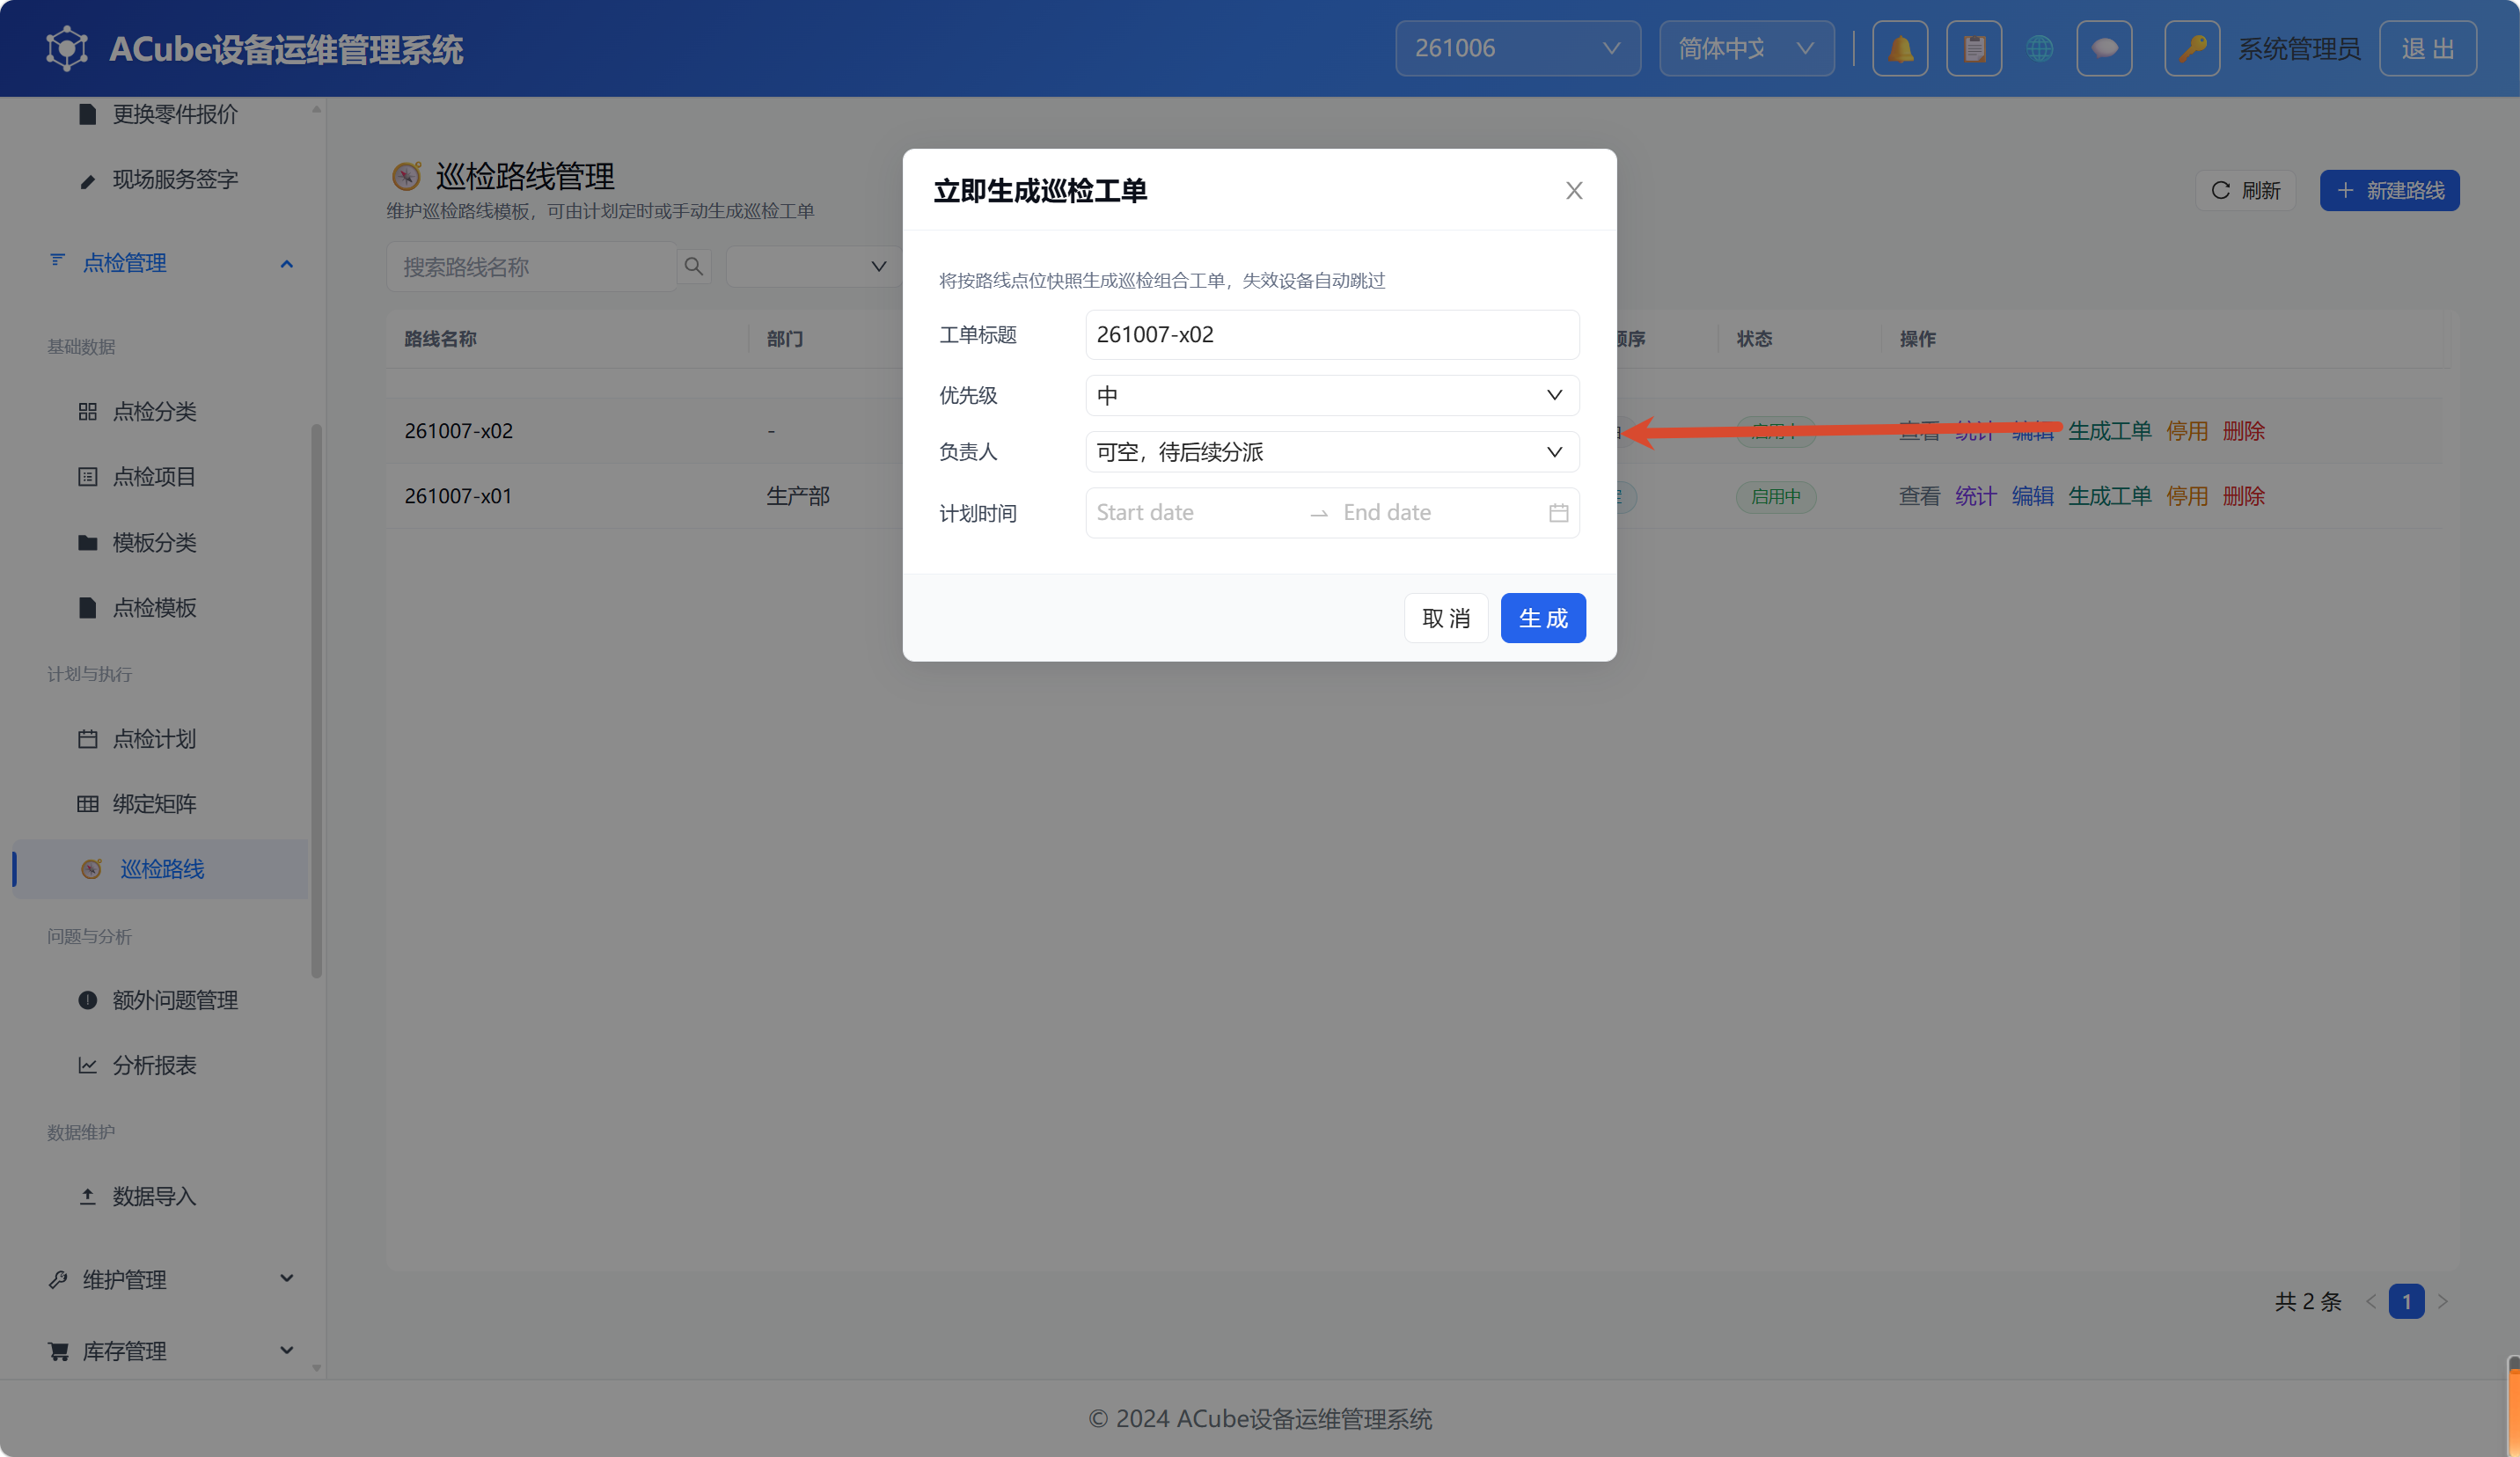Expand the 维护管理 menu group

point(170,1279)
